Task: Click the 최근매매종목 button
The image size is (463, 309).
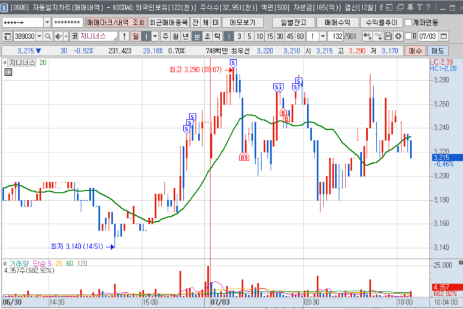Action: tap(168, 22)
